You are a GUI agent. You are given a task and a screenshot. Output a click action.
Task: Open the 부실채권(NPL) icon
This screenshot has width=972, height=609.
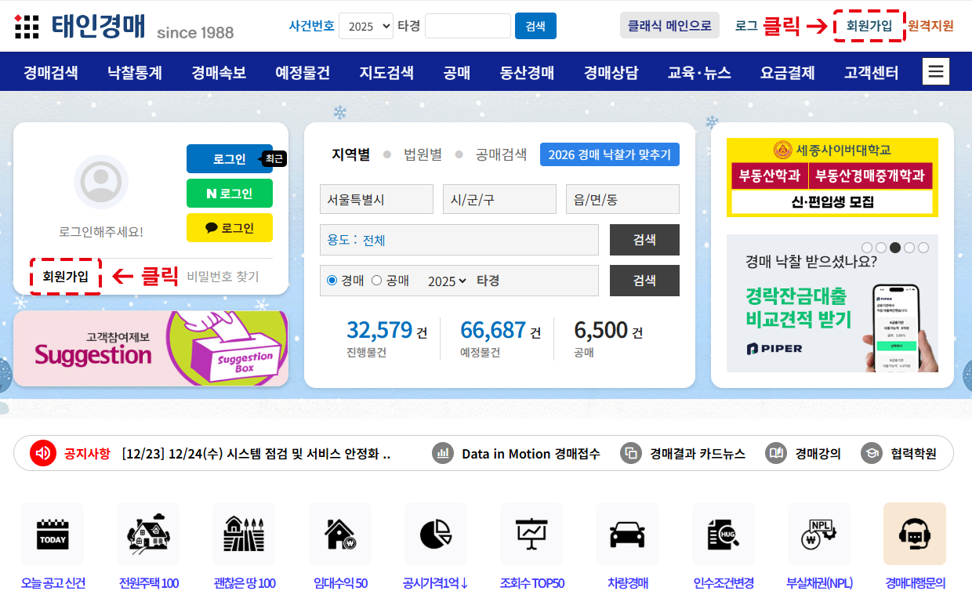click(x=818, y=535)
